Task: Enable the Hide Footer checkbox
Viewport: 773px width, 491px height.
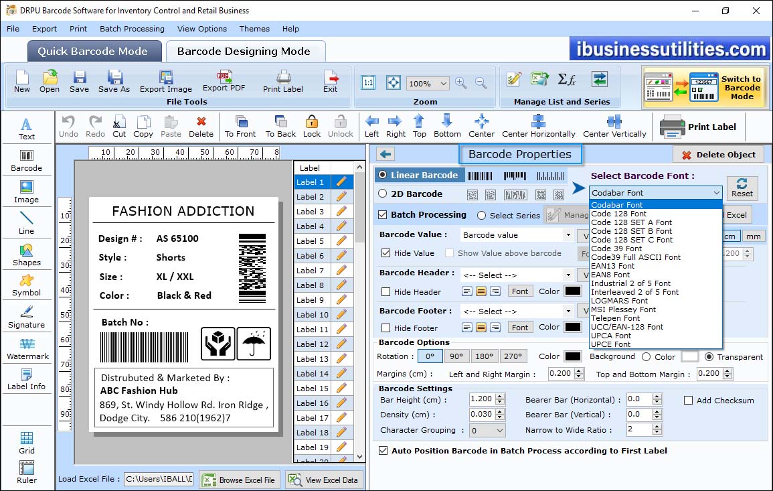Action: (386, 328)
